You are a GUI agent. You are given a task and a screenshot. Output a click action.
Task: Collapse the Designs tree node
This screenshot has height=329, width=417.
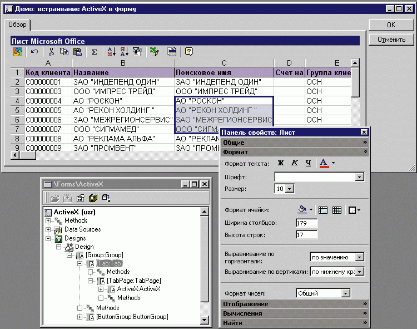(x=48, y=238)
